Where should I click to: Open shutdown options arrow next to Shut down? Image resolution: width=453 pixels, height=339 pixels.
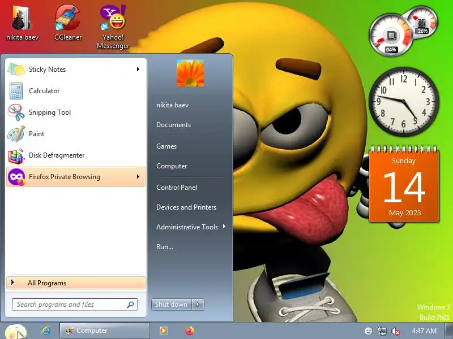tap(198, 305)
